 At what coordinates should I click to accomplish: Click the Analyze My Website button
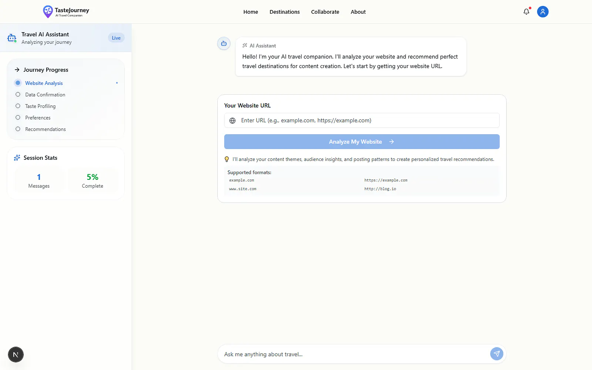click(362, 142)
